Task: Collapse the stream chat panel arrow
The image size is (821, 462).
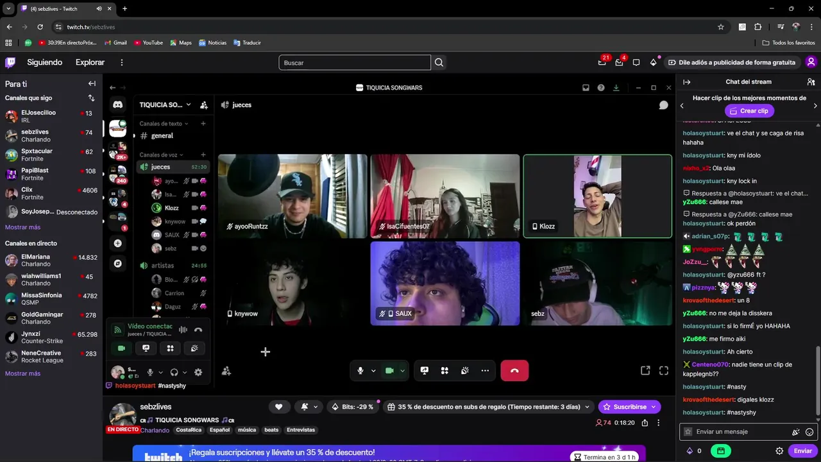Action: [x=687, y=82]
